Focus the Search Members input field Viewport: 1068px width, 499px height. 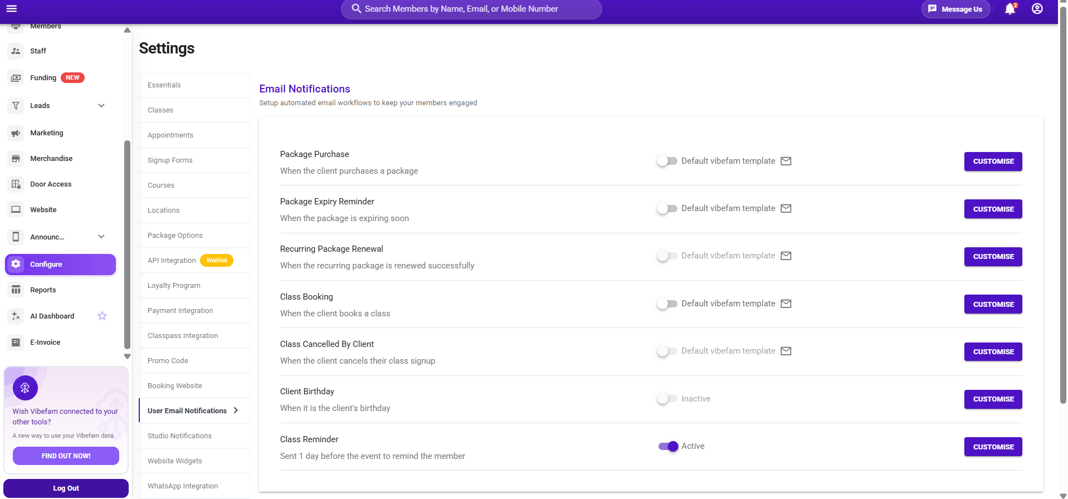[x=471, y=9]
